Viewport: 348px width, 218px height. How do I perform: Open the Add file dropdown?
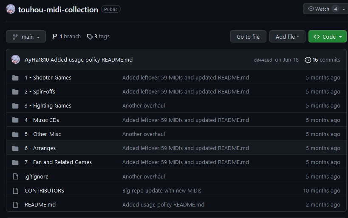point(287,37)
